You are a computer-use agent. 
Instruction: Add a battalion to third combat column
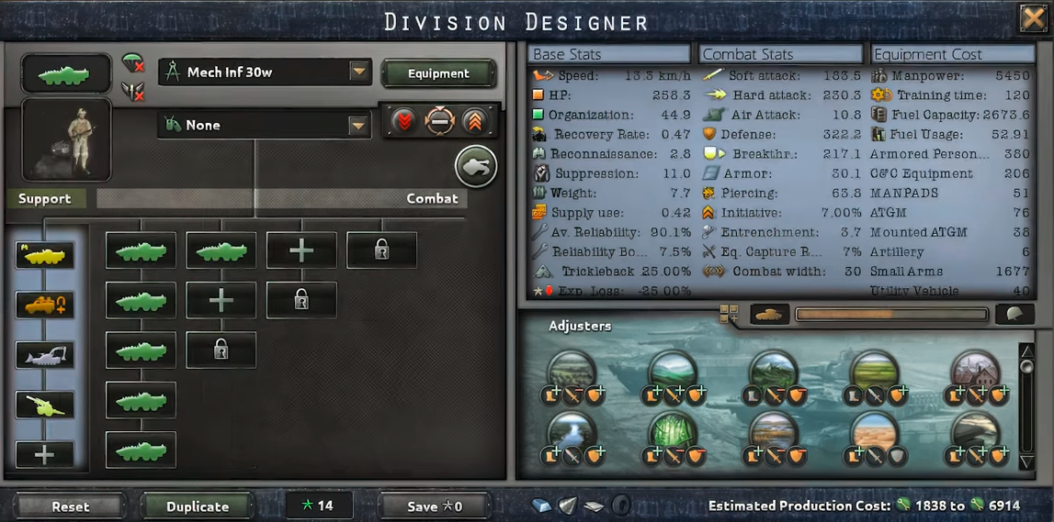[x=301, y=250]
